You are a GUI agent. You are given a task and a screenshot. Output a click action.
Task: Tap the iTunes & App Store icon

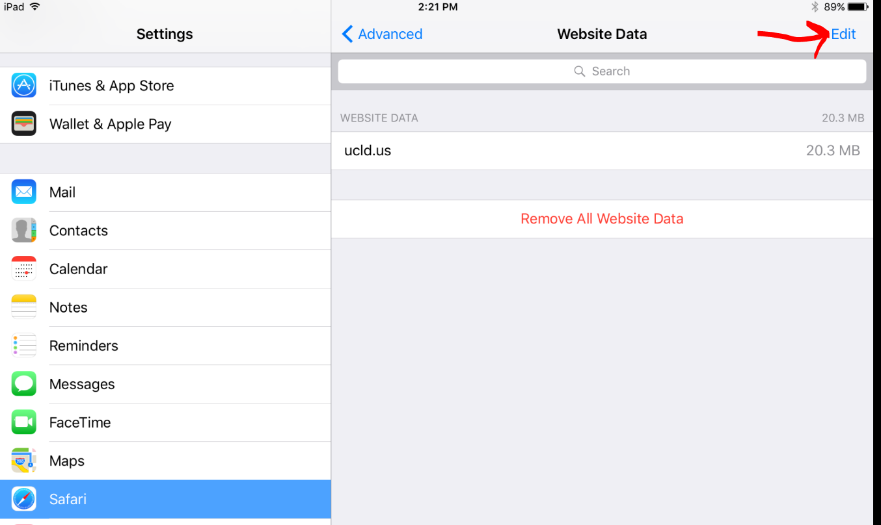tap(24, 86)
